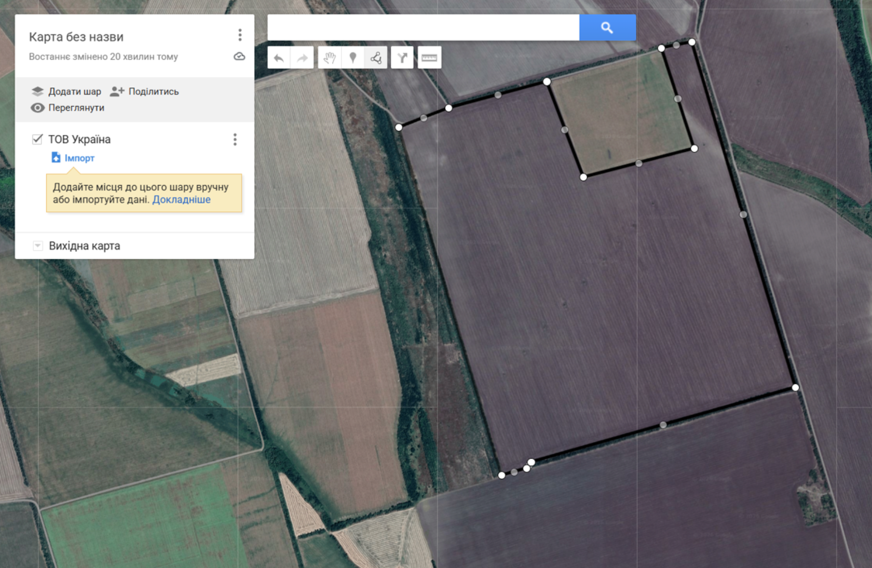The height and width of the screenshot is (568, 872).
Task: Click the map title Карта без назви
Action: pos(76,37)
